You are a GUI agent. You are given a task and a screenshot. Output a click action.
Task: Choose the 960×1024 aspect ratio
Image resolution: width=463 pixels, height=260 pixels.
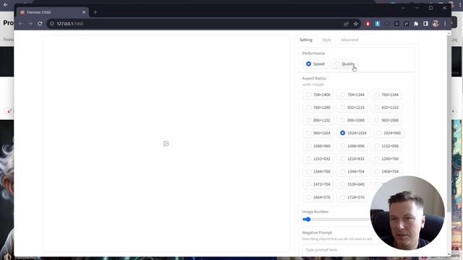[x=318, y=133]
